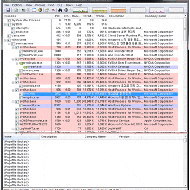
Task: Collapse the wininit.exe tree node
Action: pyautogui.click(x=5, y=40)
